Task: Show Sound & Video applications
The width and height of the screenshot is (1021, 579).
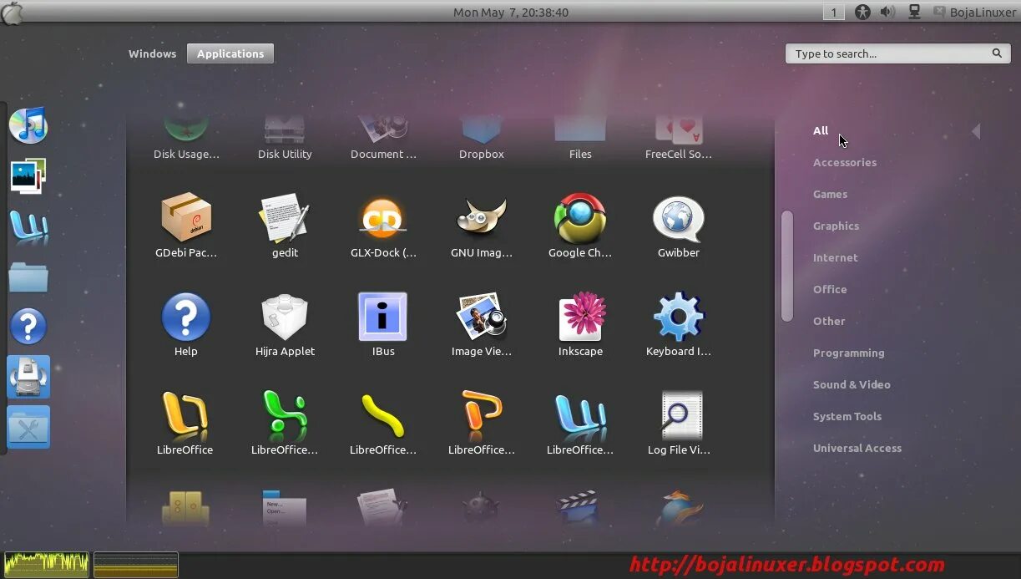Action: tap(852, 384)
